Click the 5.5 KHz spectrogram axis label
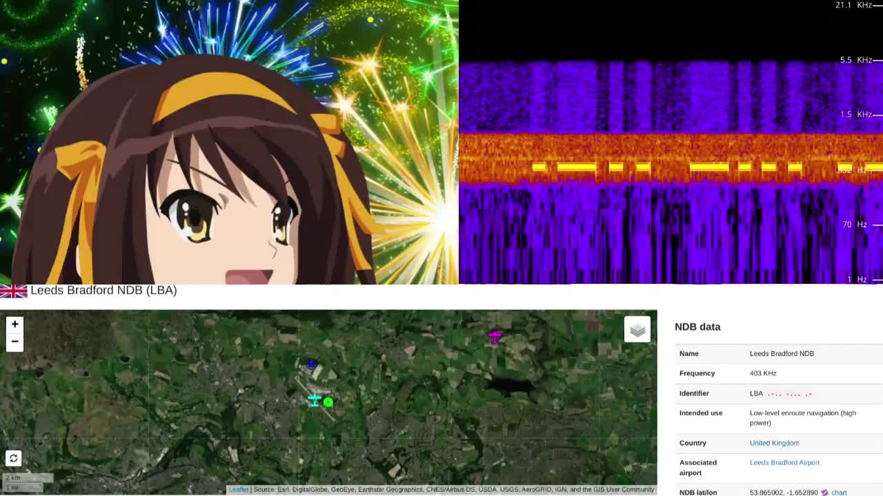This screenshot has width=883, height=496. coord(855,60)
